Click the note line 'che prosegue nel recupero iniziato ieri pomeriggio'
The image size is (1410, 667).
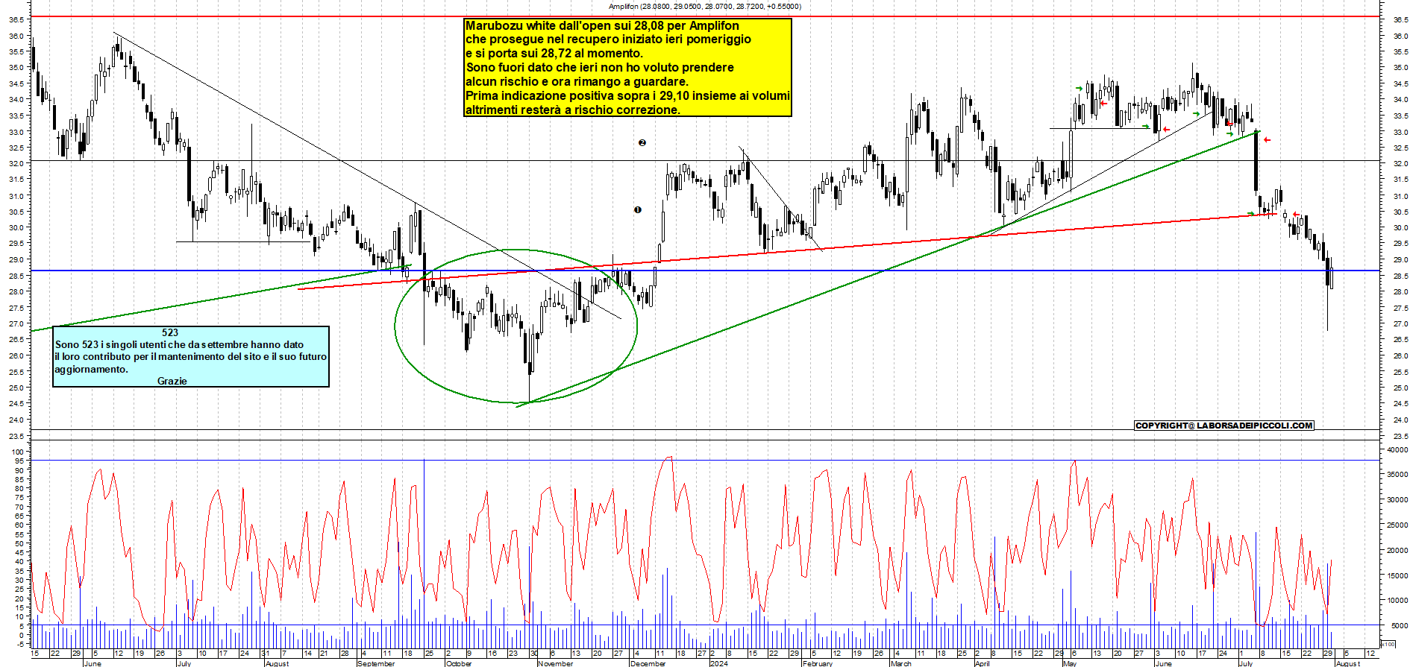point(608,39)
